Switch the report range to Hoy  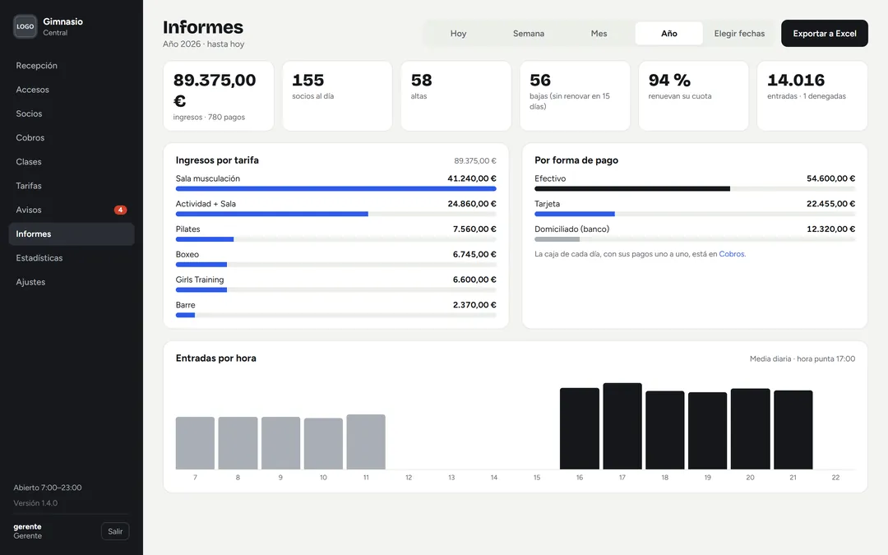coord(458,34)
